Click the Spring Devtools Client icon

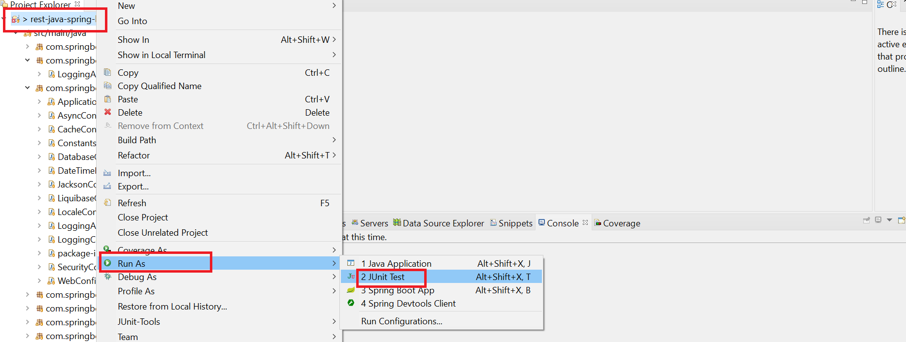coord(351,303)
